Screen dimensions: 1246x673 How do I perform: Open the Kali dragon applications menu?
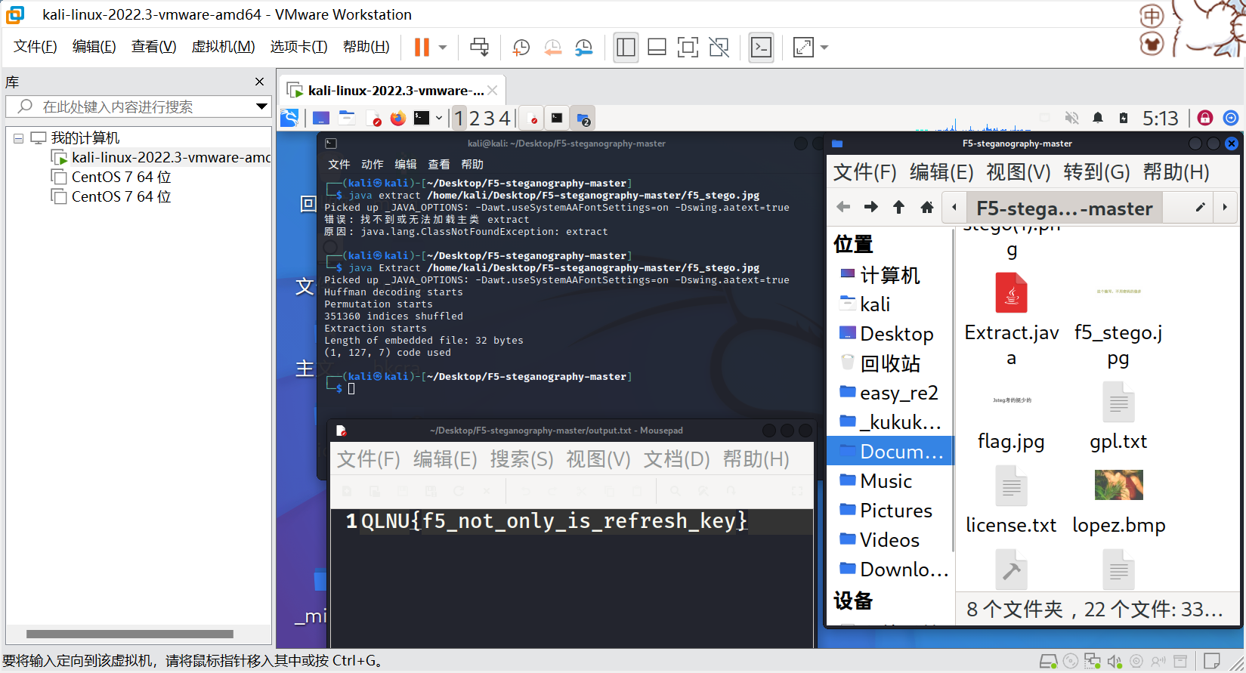point(289,118)
